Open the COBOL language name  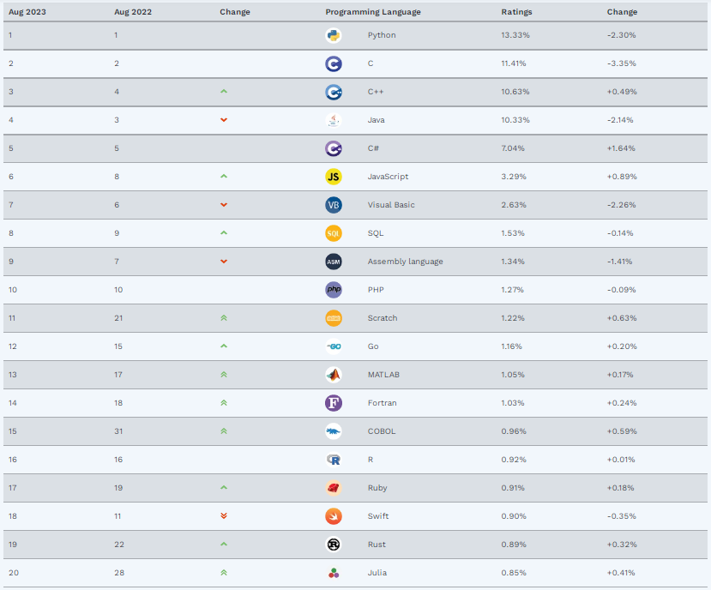click(x=382, y=431)
